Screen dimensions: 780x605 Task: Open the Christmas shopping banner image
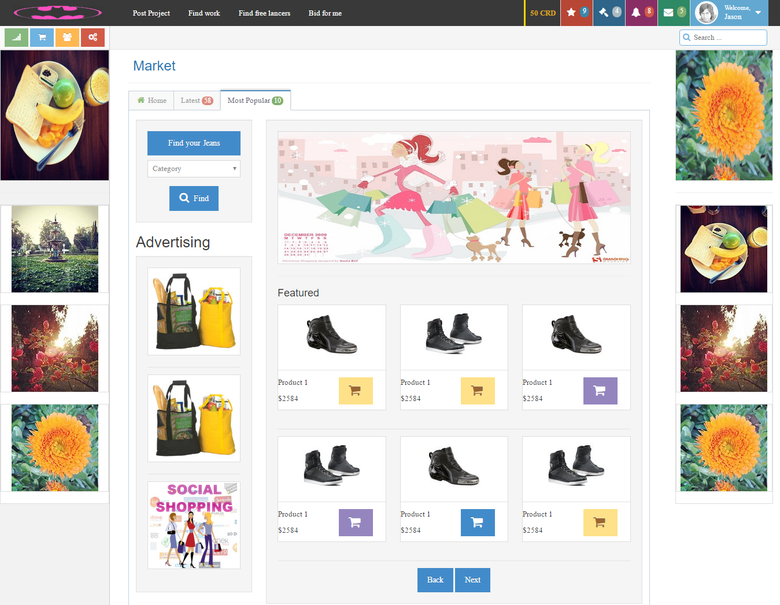point(454,198)
